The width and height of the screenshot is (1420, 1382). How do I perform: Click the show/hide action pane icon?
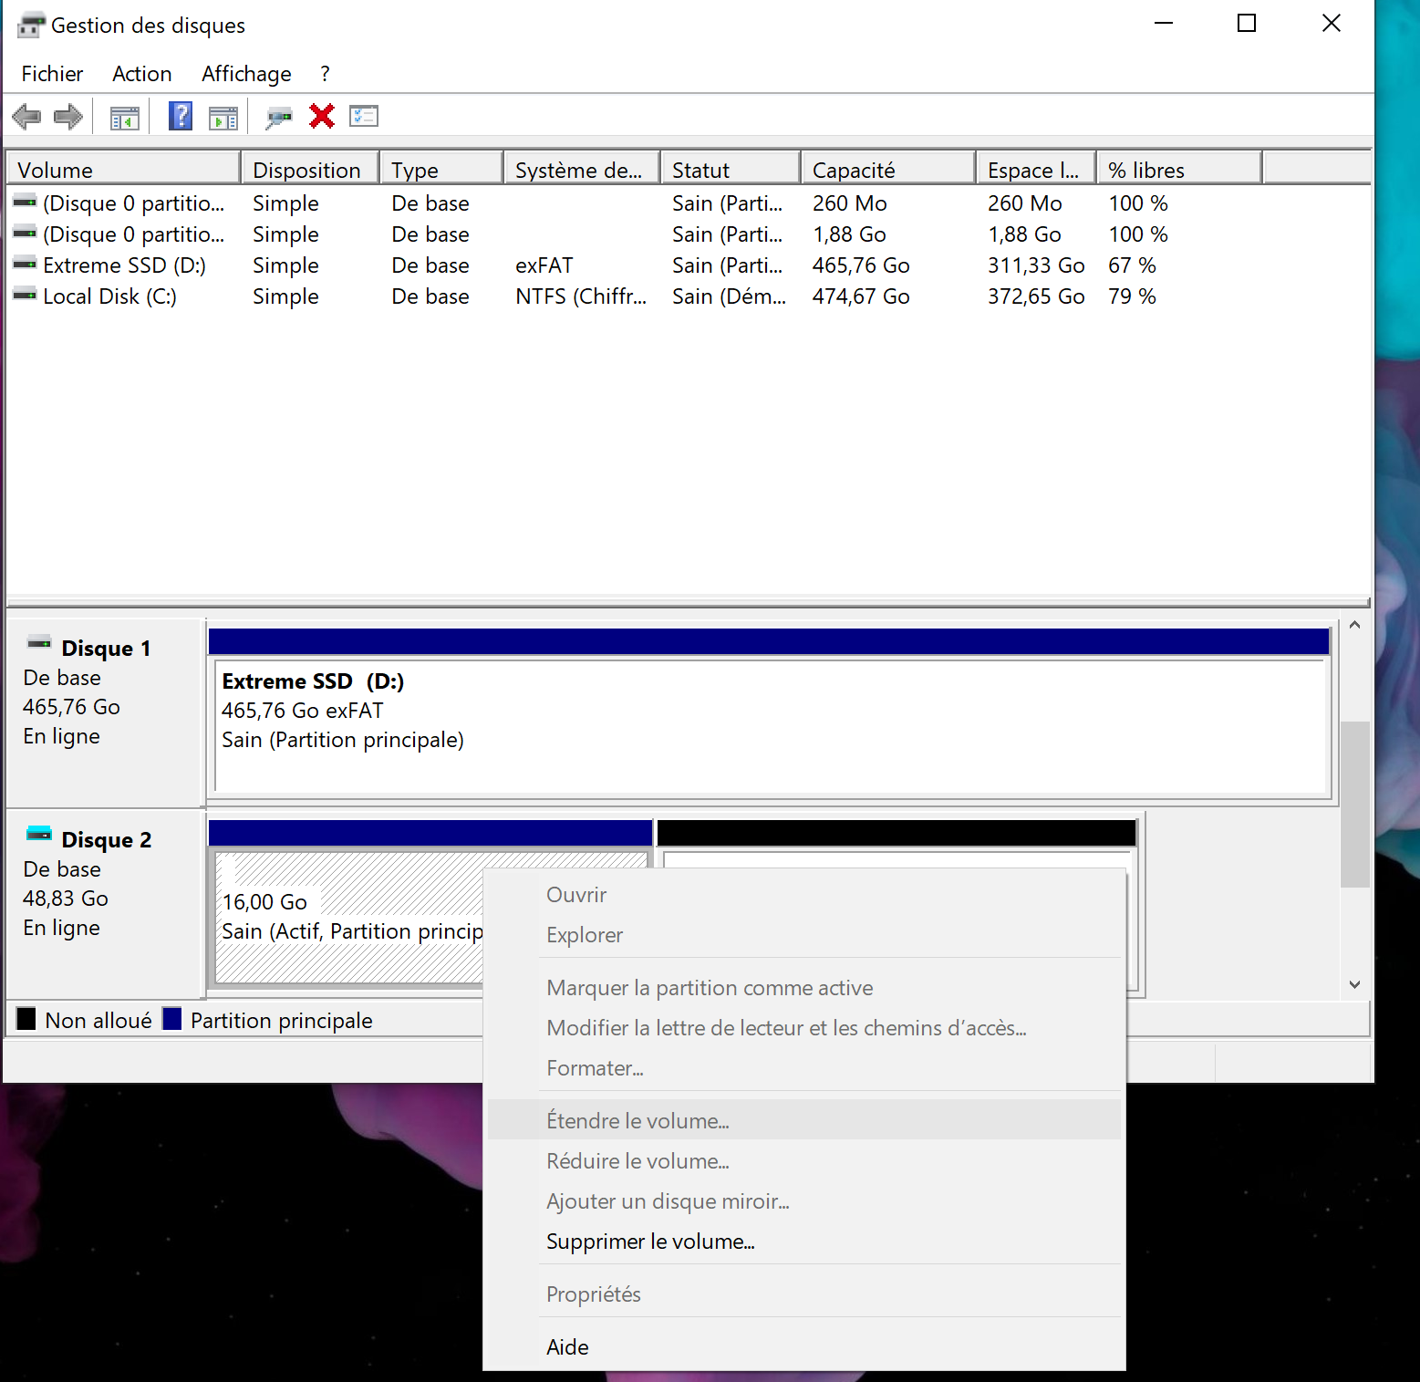pos(223,118)
